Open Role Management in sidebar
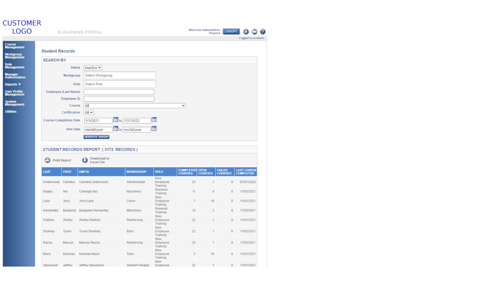502x282 pixels. pos(15,66)
